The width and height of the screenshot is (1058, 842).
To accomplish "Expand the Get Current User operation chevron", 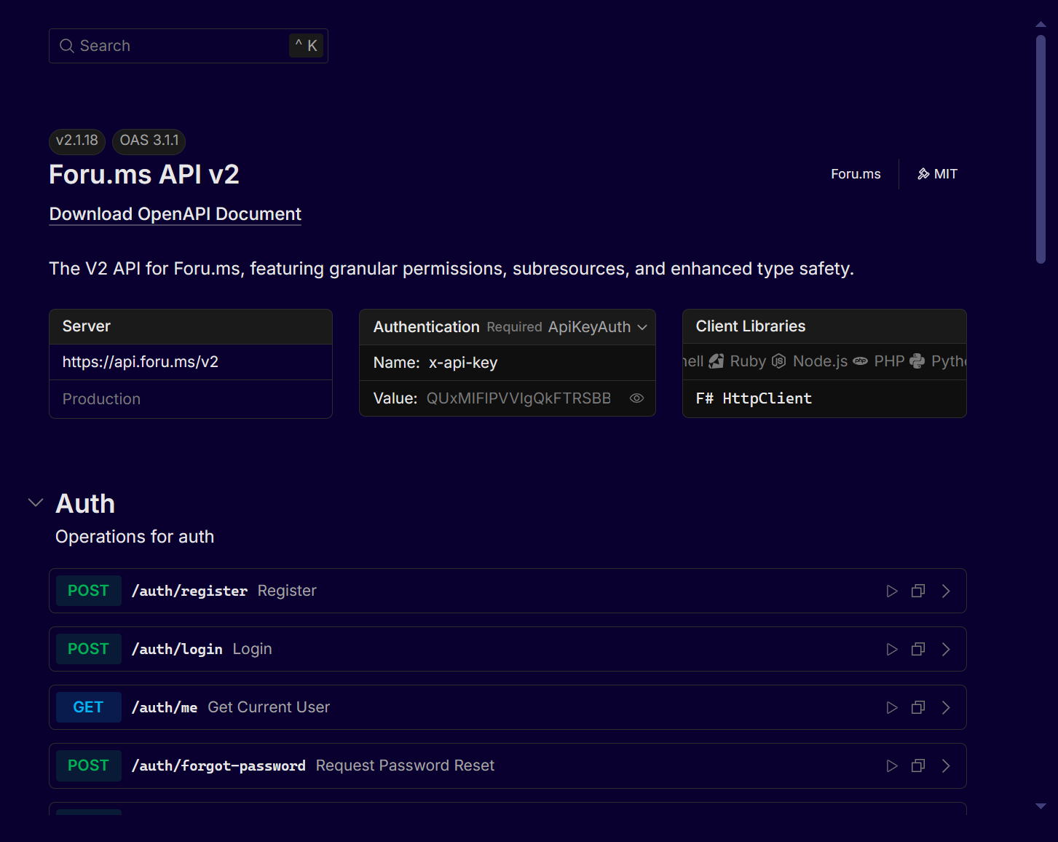I will 946,707.
